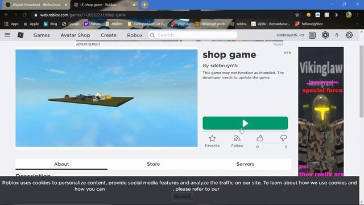
Task: Focus the Roblox Search field
Action: (x=193, y=35)
